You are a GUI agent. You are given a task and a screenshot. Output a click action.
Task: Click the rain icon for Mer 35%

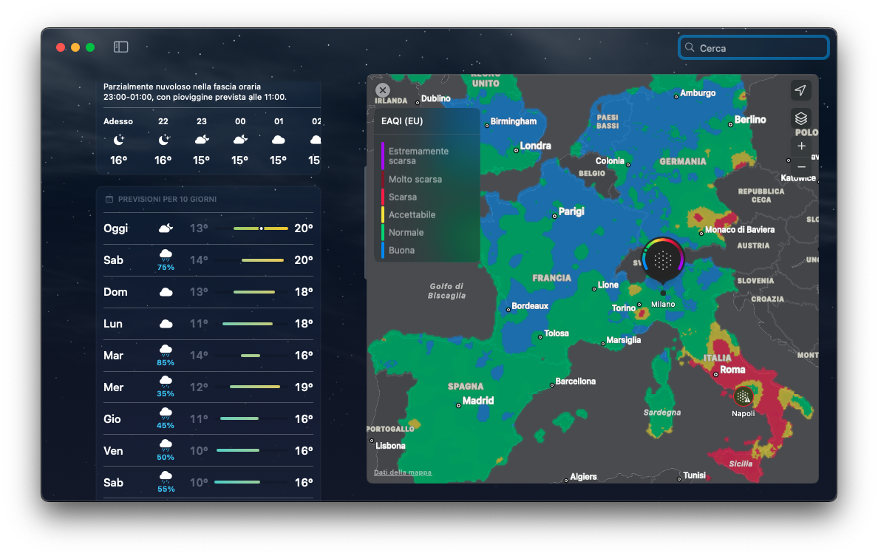(166, 382)
